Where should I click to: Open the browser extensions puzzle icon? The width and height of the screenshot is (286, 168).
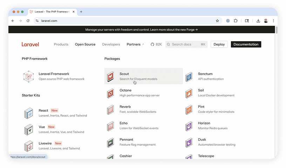pos(236,21)
